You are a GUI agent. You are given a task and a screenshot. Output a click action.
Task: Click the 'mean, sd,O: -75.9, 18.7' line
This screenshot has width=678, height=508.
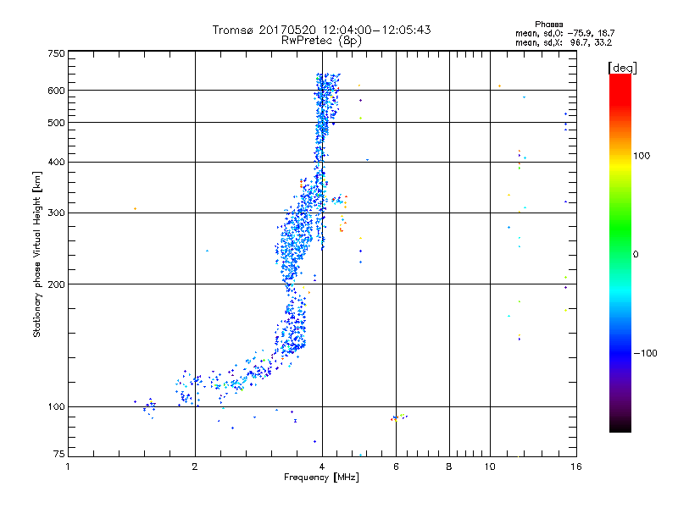pos(564,33)
